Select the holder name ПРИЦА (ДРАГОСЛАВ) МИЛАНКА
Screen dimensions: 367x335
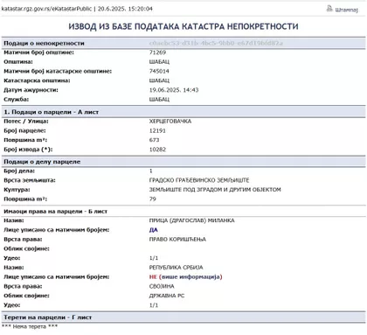(192, 220)
